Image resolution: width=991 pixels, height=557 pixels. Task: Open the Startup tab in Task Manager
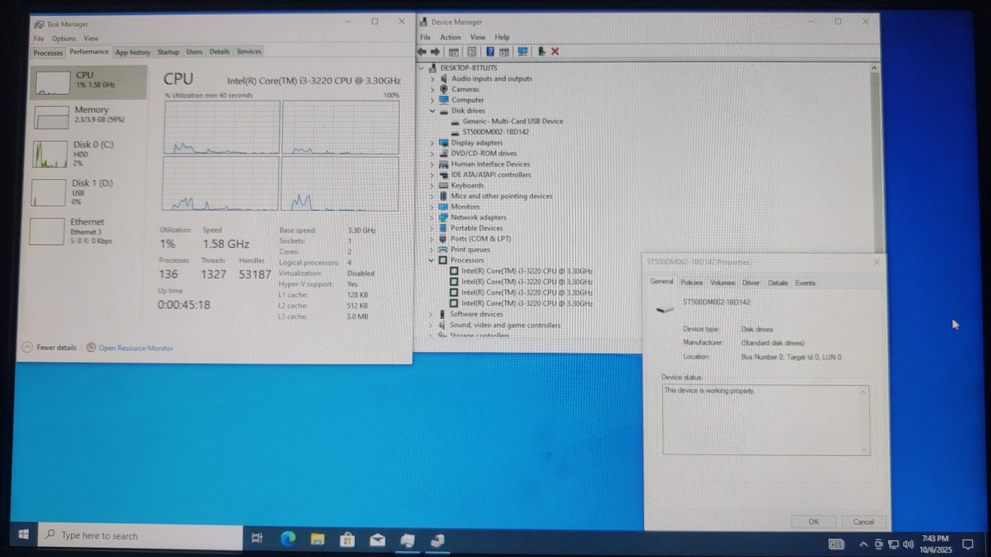pos(168,52)
